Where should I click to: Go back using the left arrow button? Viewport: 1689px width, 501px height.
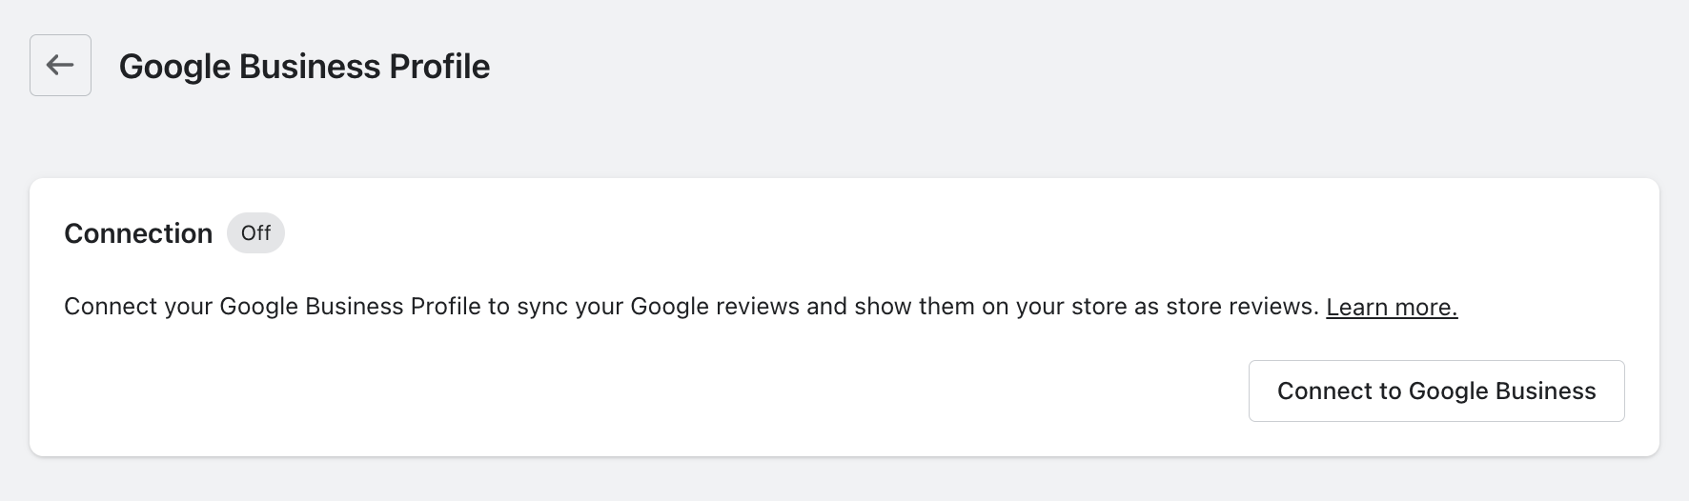coord(60,65)
